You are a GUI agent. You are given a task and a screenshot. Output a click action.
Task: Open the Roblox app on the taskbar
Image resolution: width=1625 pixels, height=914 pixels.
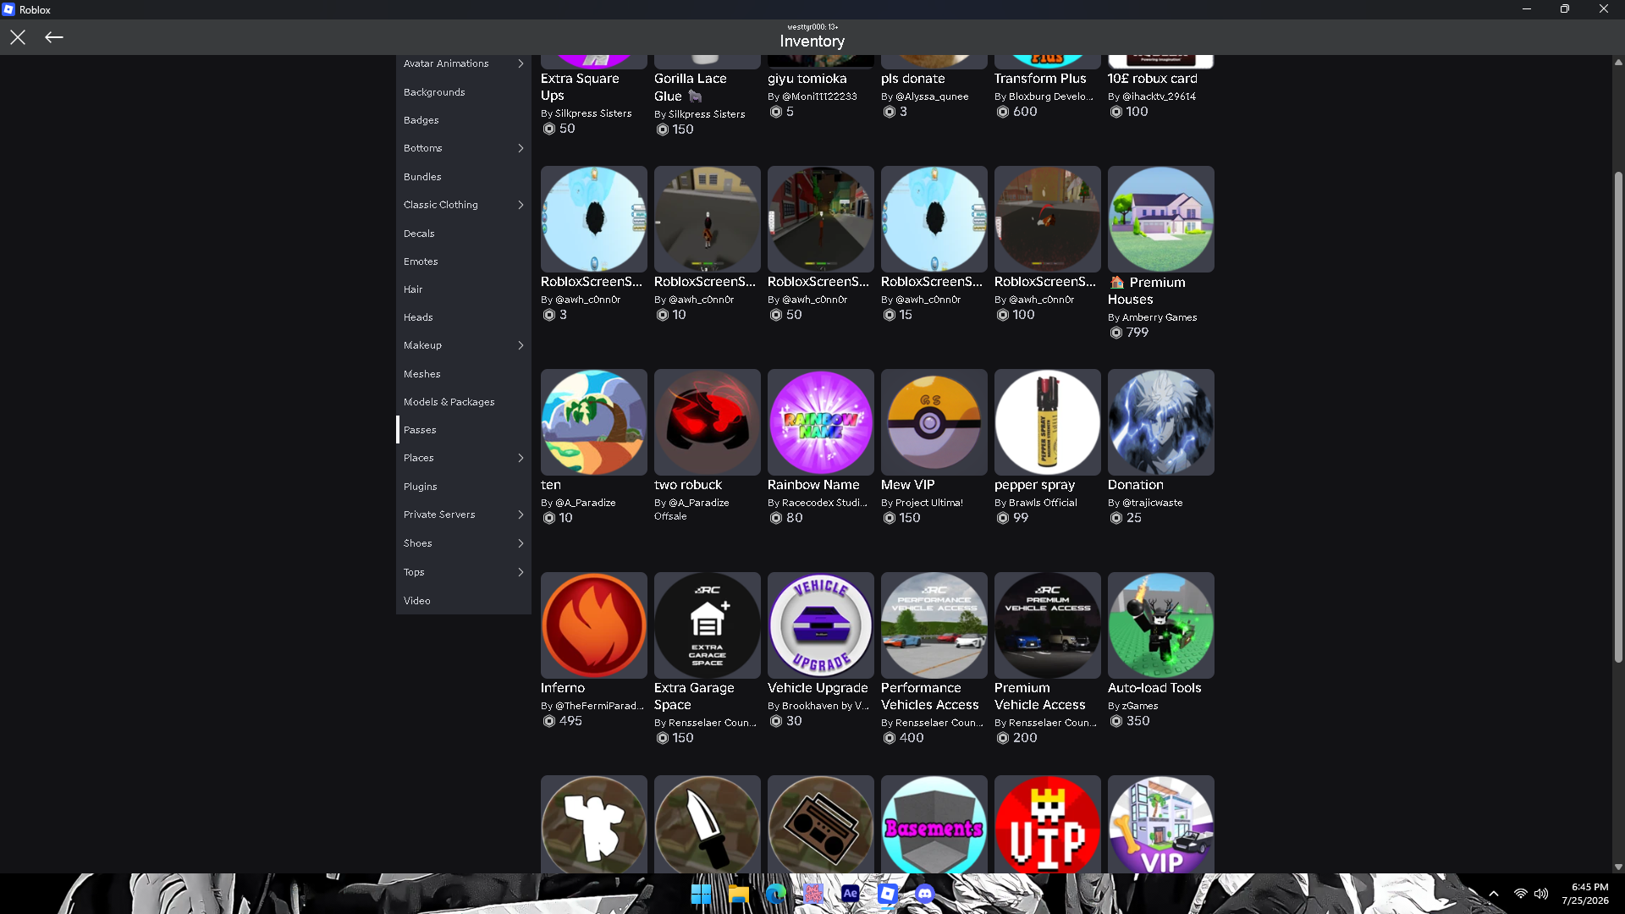pos(887,894)
